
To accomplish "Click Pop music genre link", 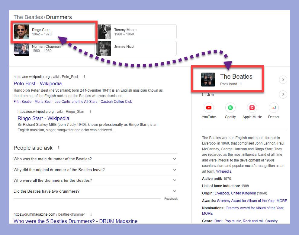I will tap(233, 221).
